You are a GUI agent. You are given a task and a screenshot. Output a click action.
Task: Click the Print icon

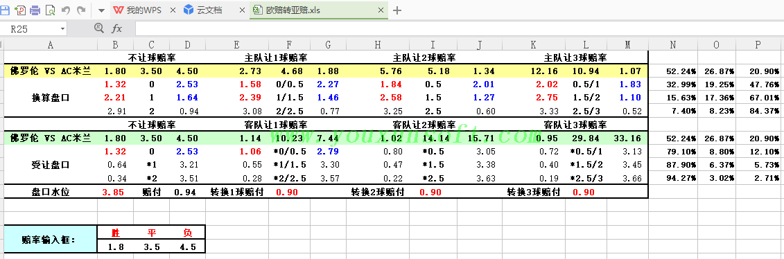tap(35, 10)
